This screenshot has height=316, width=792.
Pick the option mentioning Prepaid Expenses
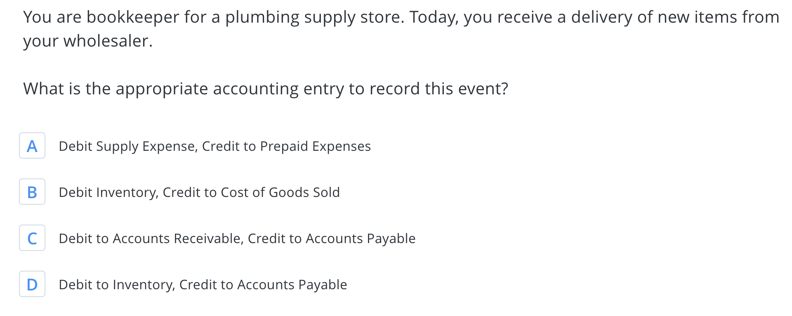click(214, 146)
